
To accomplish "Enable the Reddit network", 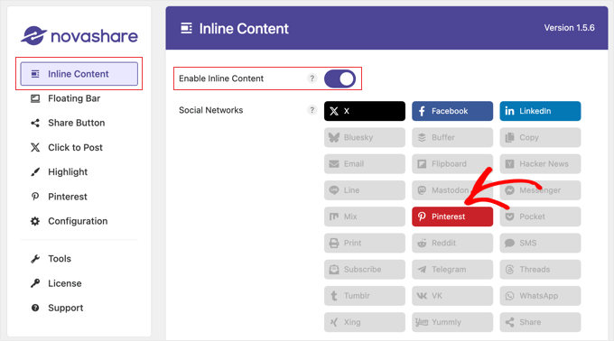I will pos(452,244).
